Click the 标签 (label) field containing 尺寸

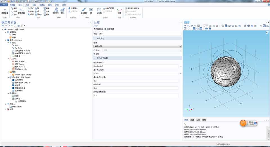pos(140,34)
